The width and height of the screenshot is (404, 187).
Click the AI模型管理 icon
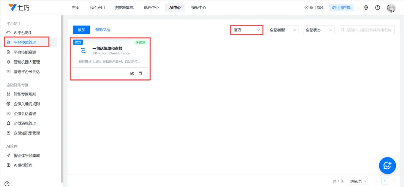click(9, 165)
